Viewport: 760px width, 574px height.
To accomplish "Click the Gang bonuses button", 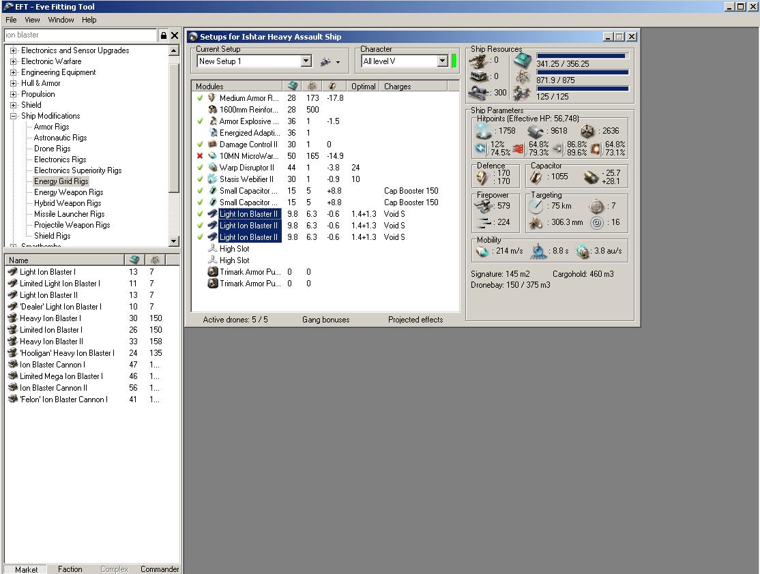I will tap(325, 320).
